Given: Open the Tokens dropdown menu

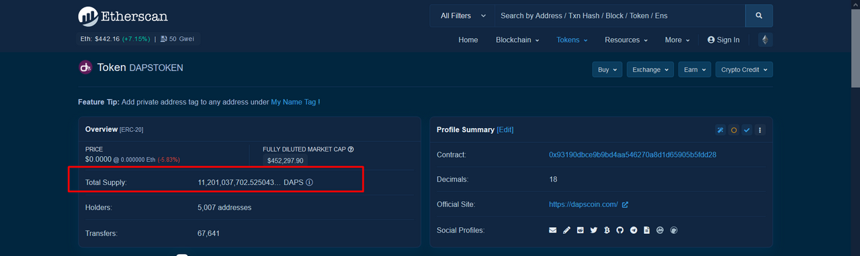Looking at the screenshot, I should tap(572, 40).
